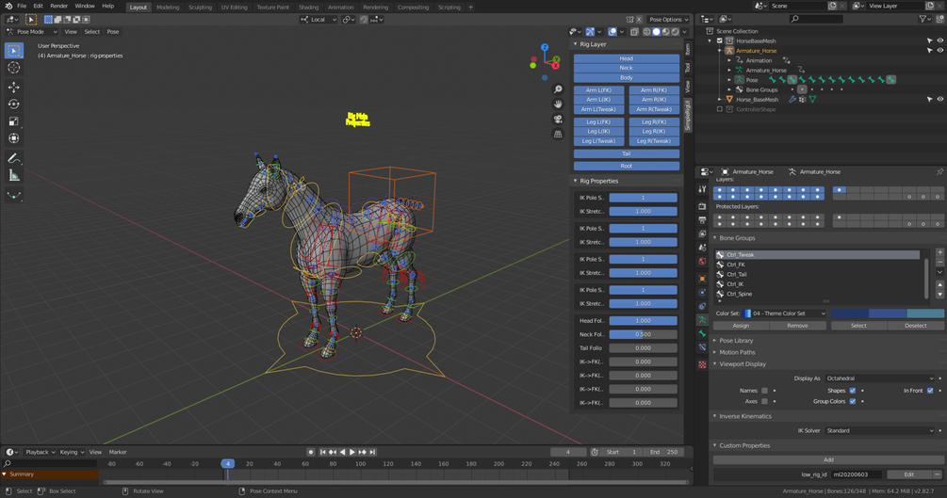
Task: Pick the Scale tool
Action: (13, 121)
